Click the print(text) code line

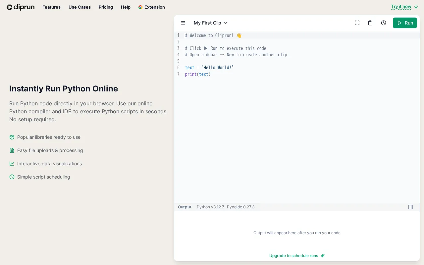198,74
